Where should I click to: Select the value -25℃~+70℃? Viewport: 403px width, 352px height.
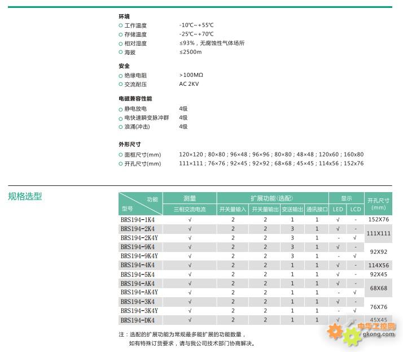click(196, 34)
